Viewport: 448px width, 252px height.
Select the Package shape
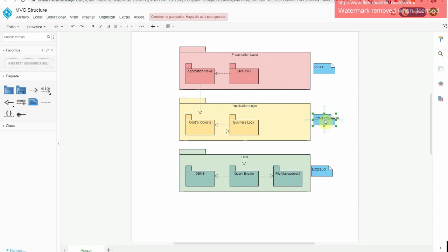(9, 90)
